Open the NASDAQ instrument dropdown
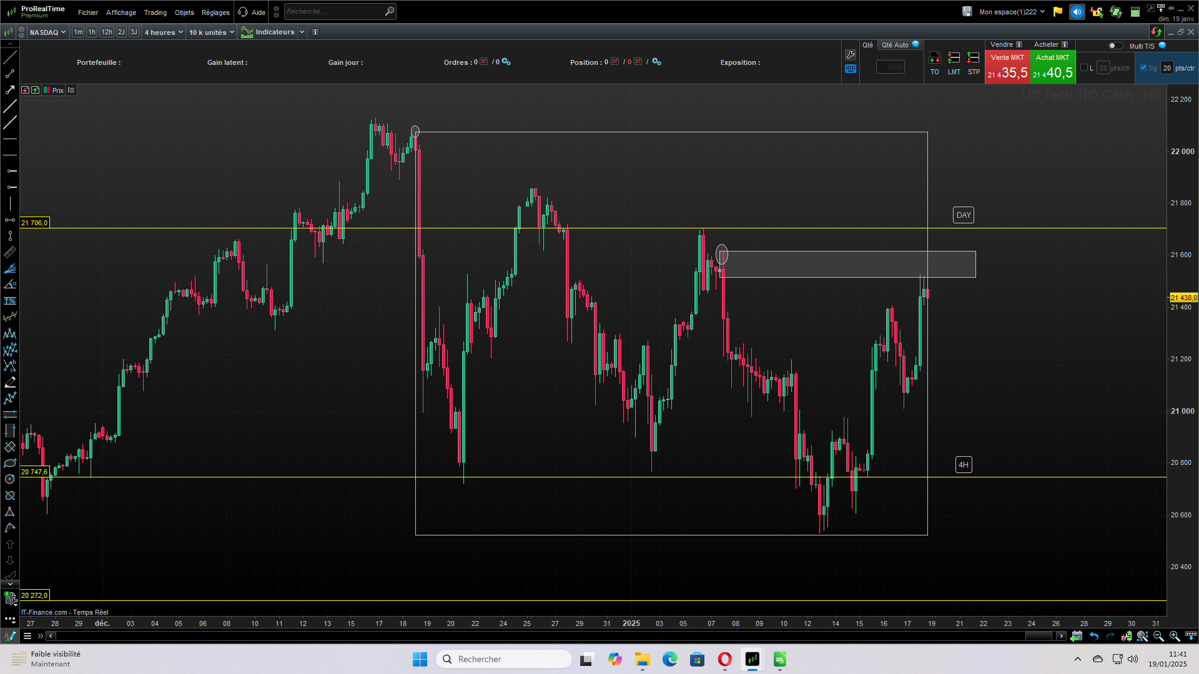This screenshot has width=1199, height=674. tap(47, 32)
